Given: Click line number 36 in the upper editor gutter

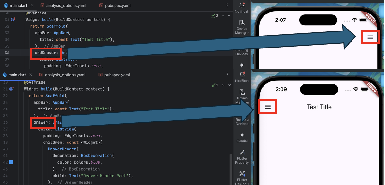Looking at the screenshot, I should [x=7, y=53].
